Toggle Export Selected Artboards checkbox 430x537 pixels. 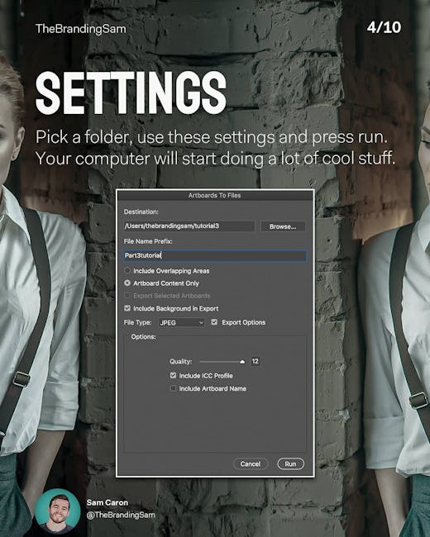[x=127, y=295]
